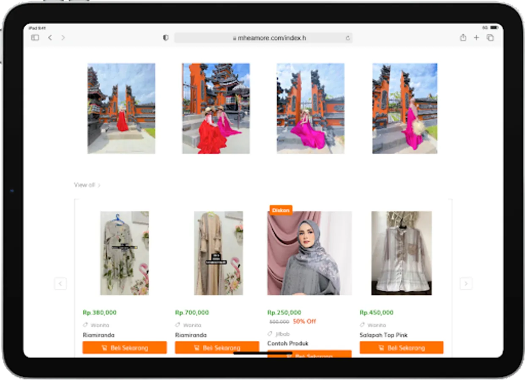The image size is (525, 380).
Task: Select Wanita tag under Rp.450,000
Action: (373, 325)
